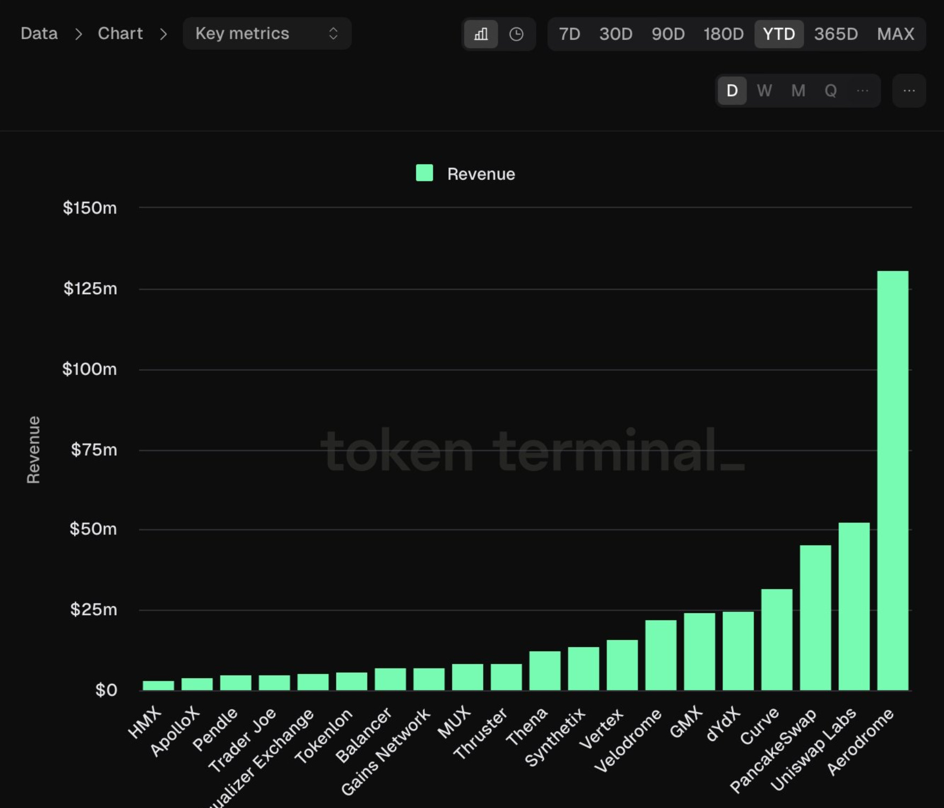
Task: Select the 180D time range
Action: (x=724, y=34)
